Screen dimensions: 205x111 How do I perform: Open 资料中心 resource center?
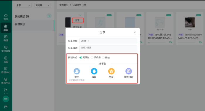6,81
